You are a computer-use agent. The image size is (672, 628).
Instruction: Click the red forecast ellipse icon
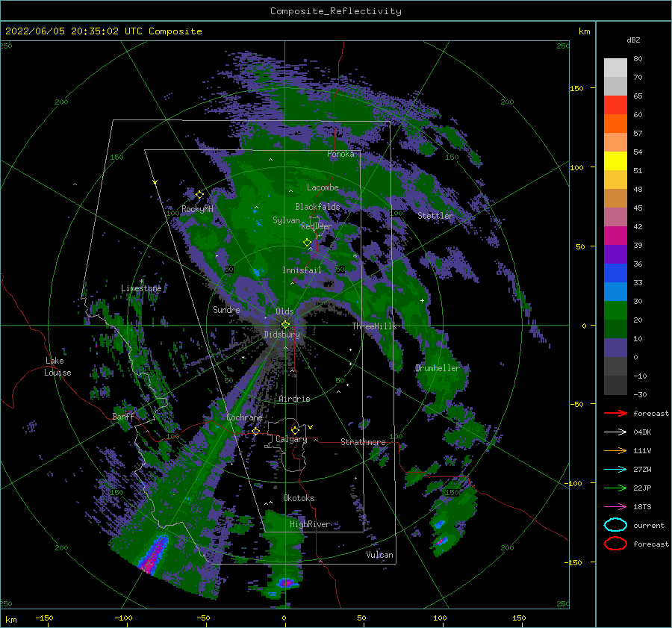point(615,544)
